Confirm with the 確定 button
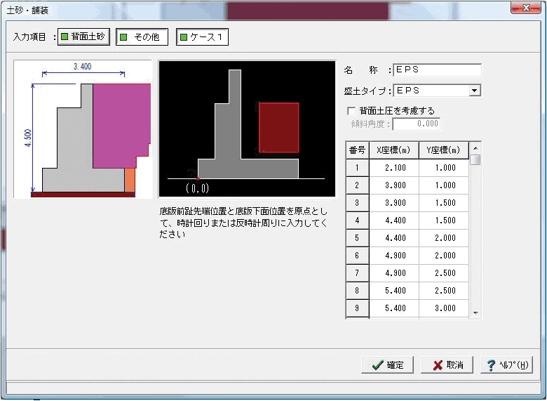 (388, 365)
